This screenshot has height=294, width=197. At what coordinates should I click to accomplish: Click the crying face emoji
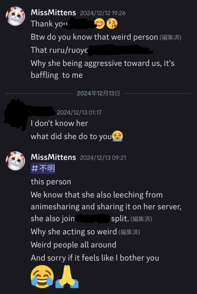117,136
